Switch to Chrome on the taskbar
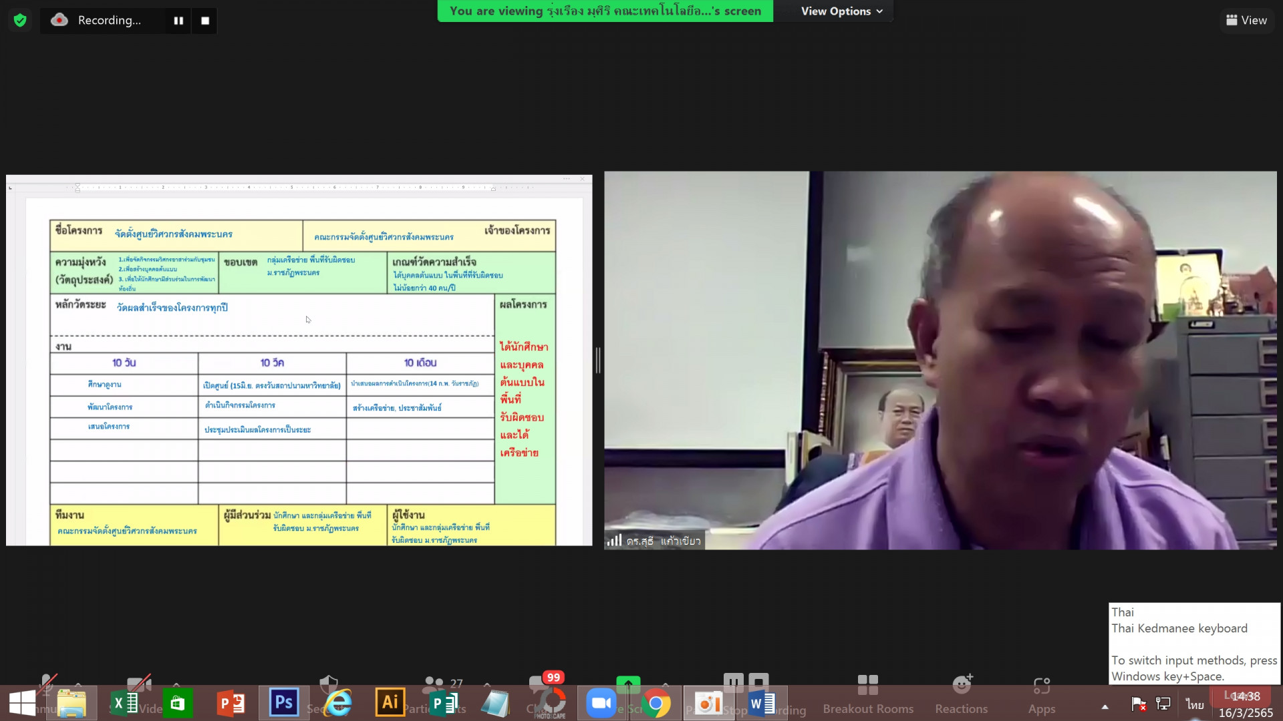Screen dimensions: 1283x721 click(656, 703)
